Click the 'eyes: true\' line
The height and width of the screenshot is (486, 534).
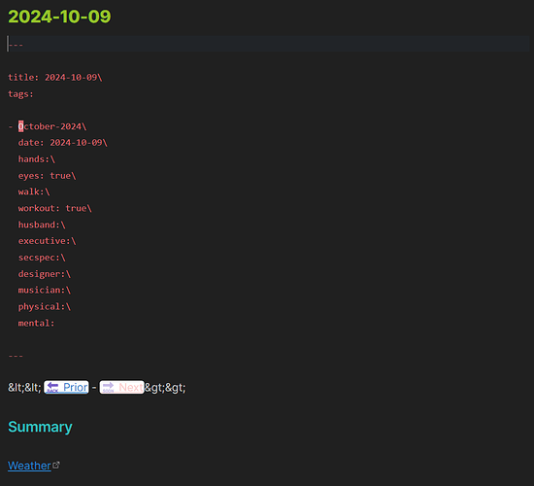[47, 176]
